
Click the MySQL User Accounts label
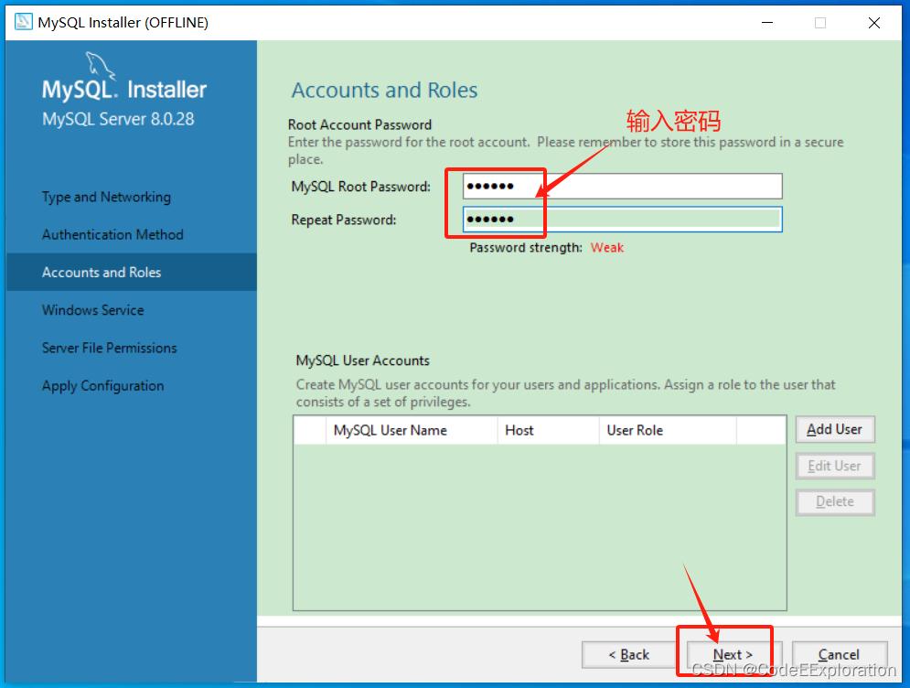coord(363,360)
